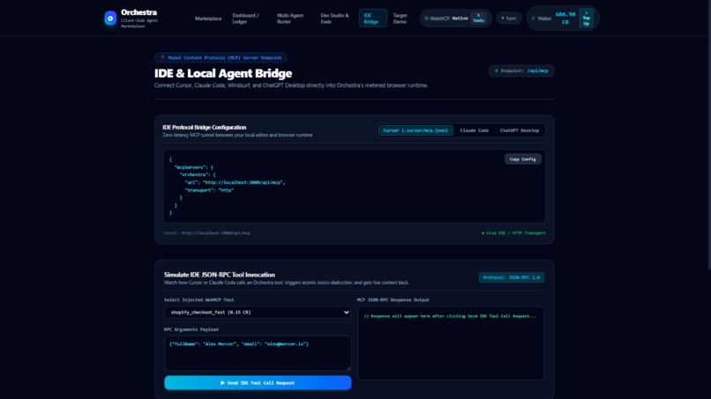This screenshot has width=711, height=399.
Task: Open Dashboard / Ledger page
Action: (x=245, y=18)
